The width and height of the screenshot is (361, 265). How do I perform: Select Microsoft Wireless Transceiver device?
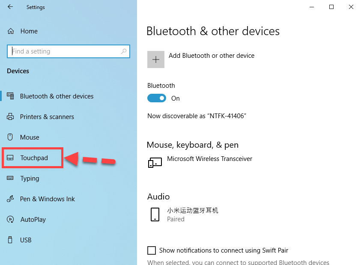(209, 159)
